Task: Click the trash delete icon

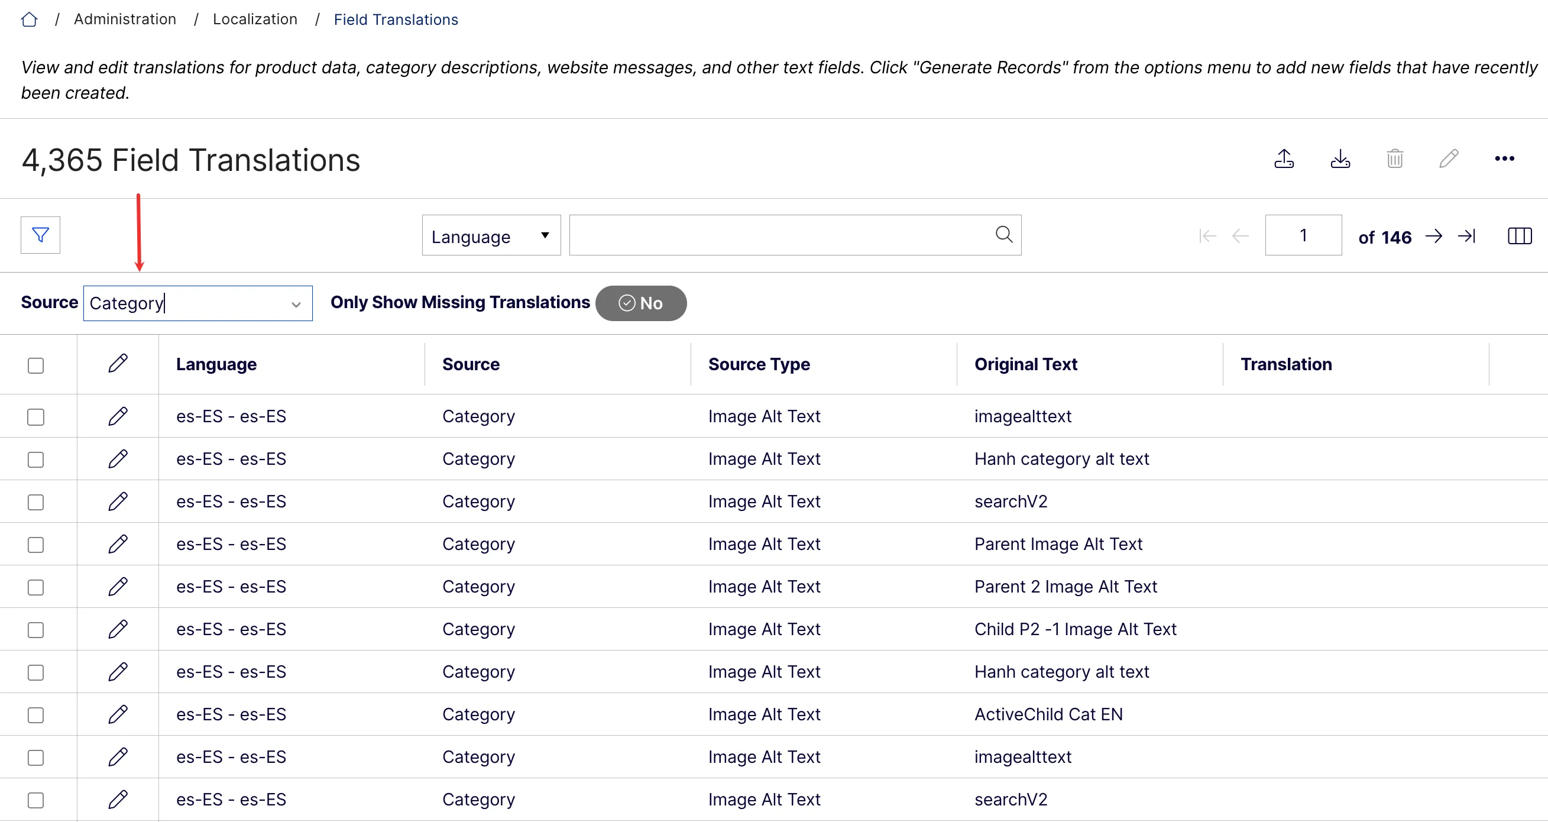Action: click(x=1395, y=159)
